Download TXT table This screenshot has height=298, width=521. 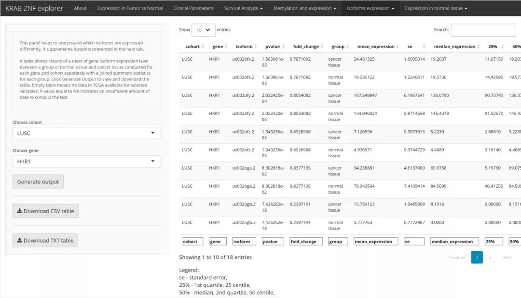(45, 241)
